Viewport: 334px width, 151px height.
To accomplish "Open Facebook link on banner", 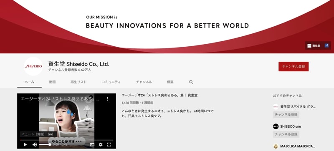I will (326, 45).
